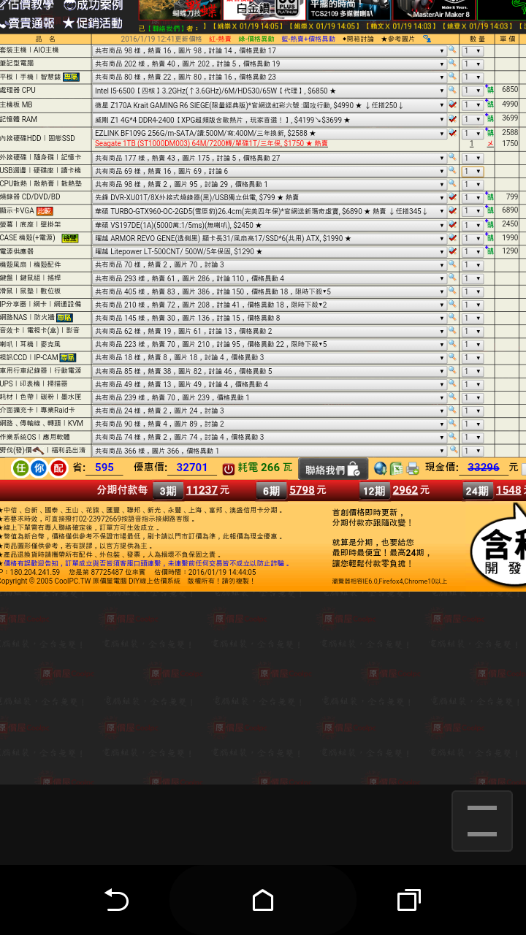Tap the 任 green circle icon
Viewport: 526px width, 935px height.
click(20, 468)
